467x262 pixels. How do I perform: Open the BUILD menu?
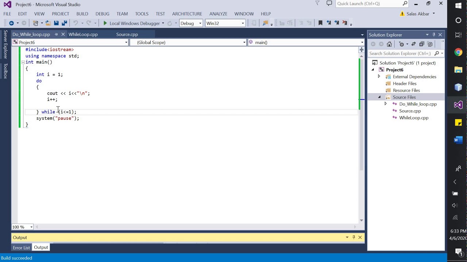point(82,14)
